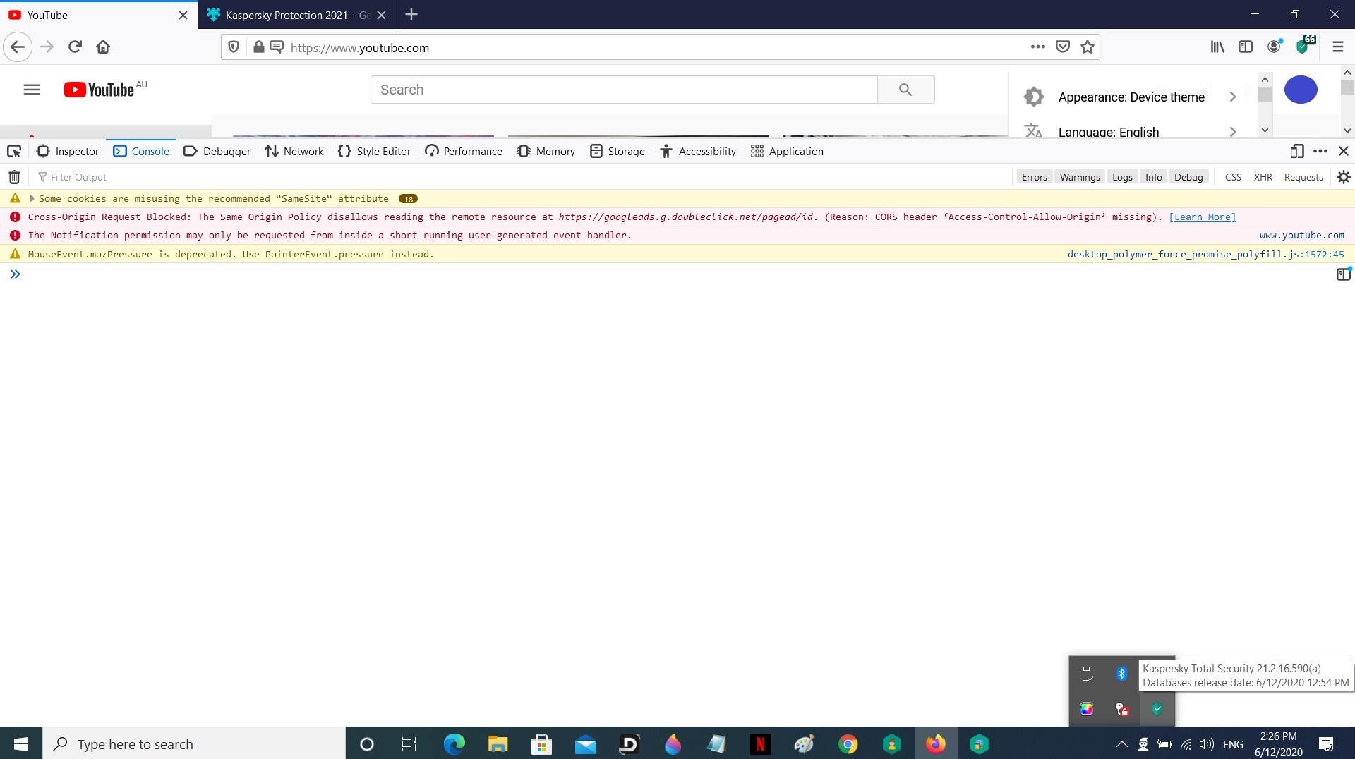1355x759 pixels.
Task: Switch to the Performance tab
Action: [464, 151]
